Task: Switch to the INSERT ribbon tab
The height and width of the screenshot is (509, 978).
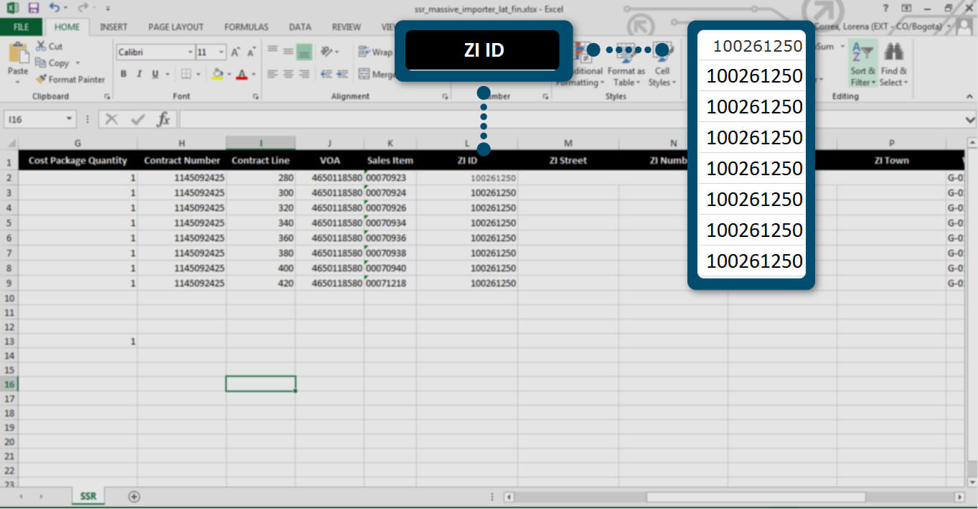Action: click(x=113, y=27)
